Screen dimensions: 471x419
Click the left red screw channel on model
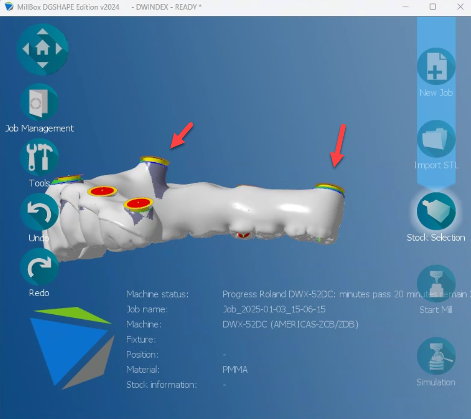coord(102,191)
